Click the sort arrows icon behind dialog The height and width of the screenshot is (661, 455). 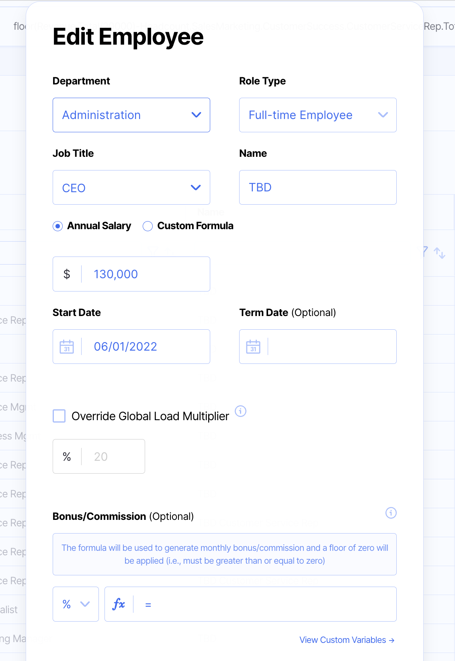coord(439,253)
